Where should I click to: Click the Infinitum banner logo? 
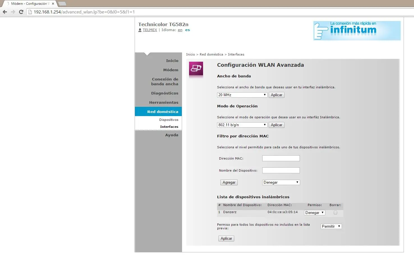357,31
